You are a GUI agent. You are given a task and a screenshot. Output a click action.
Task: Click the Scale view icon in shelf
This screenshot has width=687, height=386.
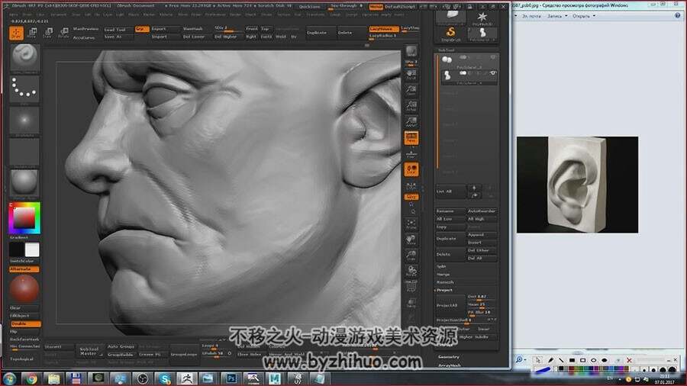pyautogui.click(x=411, y=256)
